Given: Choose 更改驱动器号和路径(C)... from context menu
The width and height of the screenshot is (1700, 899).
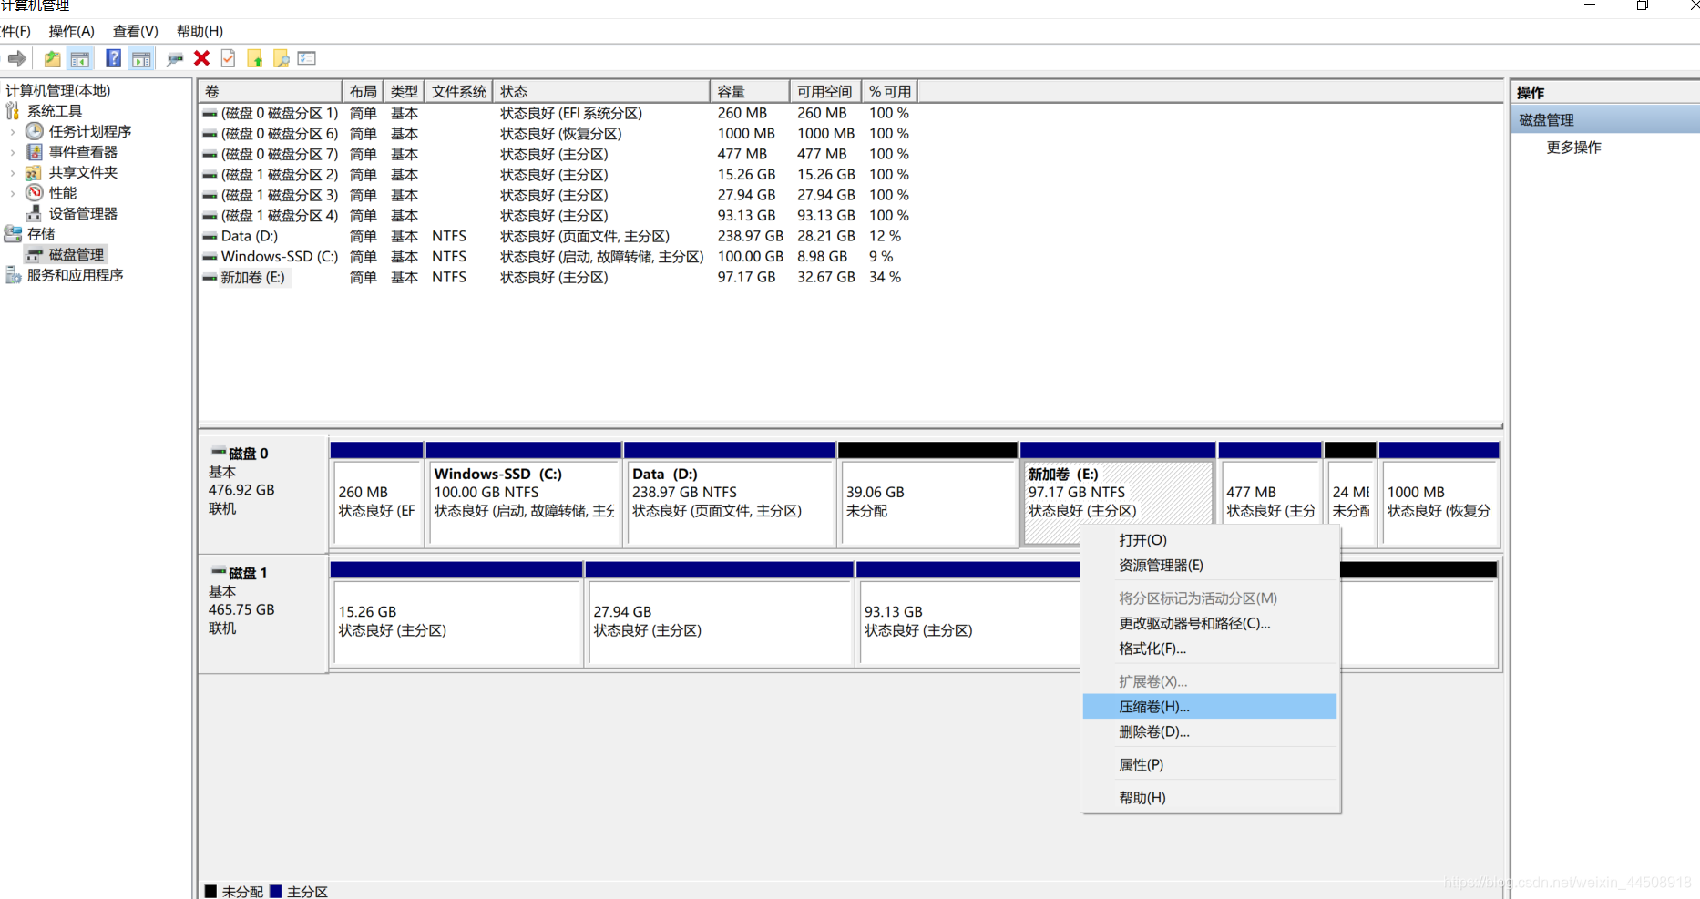Looking at the screenshot, I should [1210, 624].
